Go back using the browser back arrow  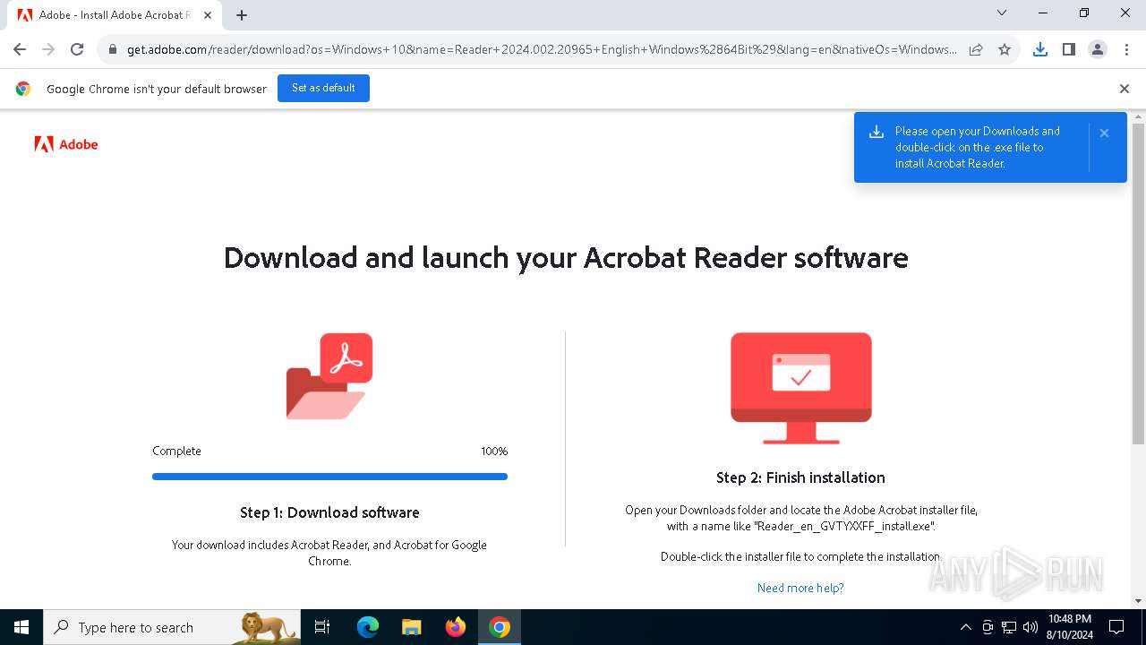tap(20, 49)
